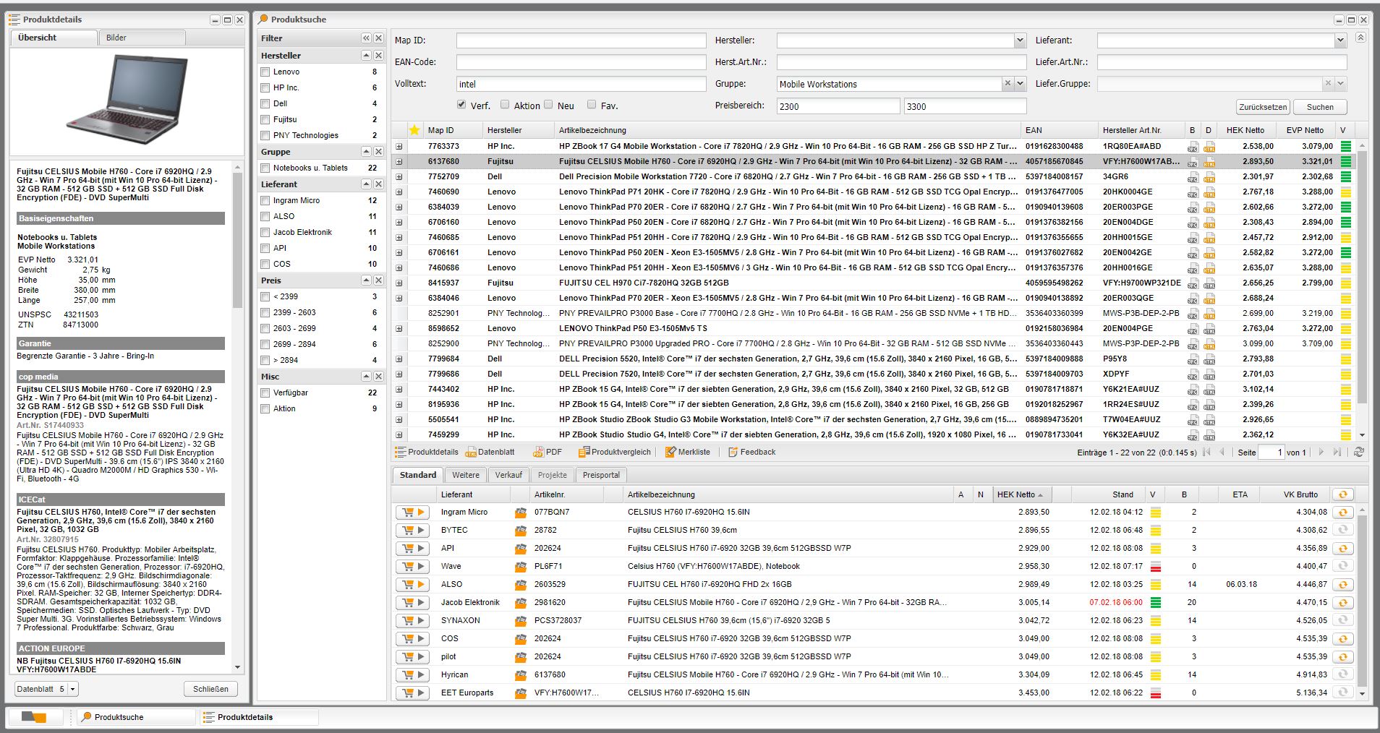Open the Feedback toolbar item
This screenshot has height=733, width=1380.
[x=751, y=452]
